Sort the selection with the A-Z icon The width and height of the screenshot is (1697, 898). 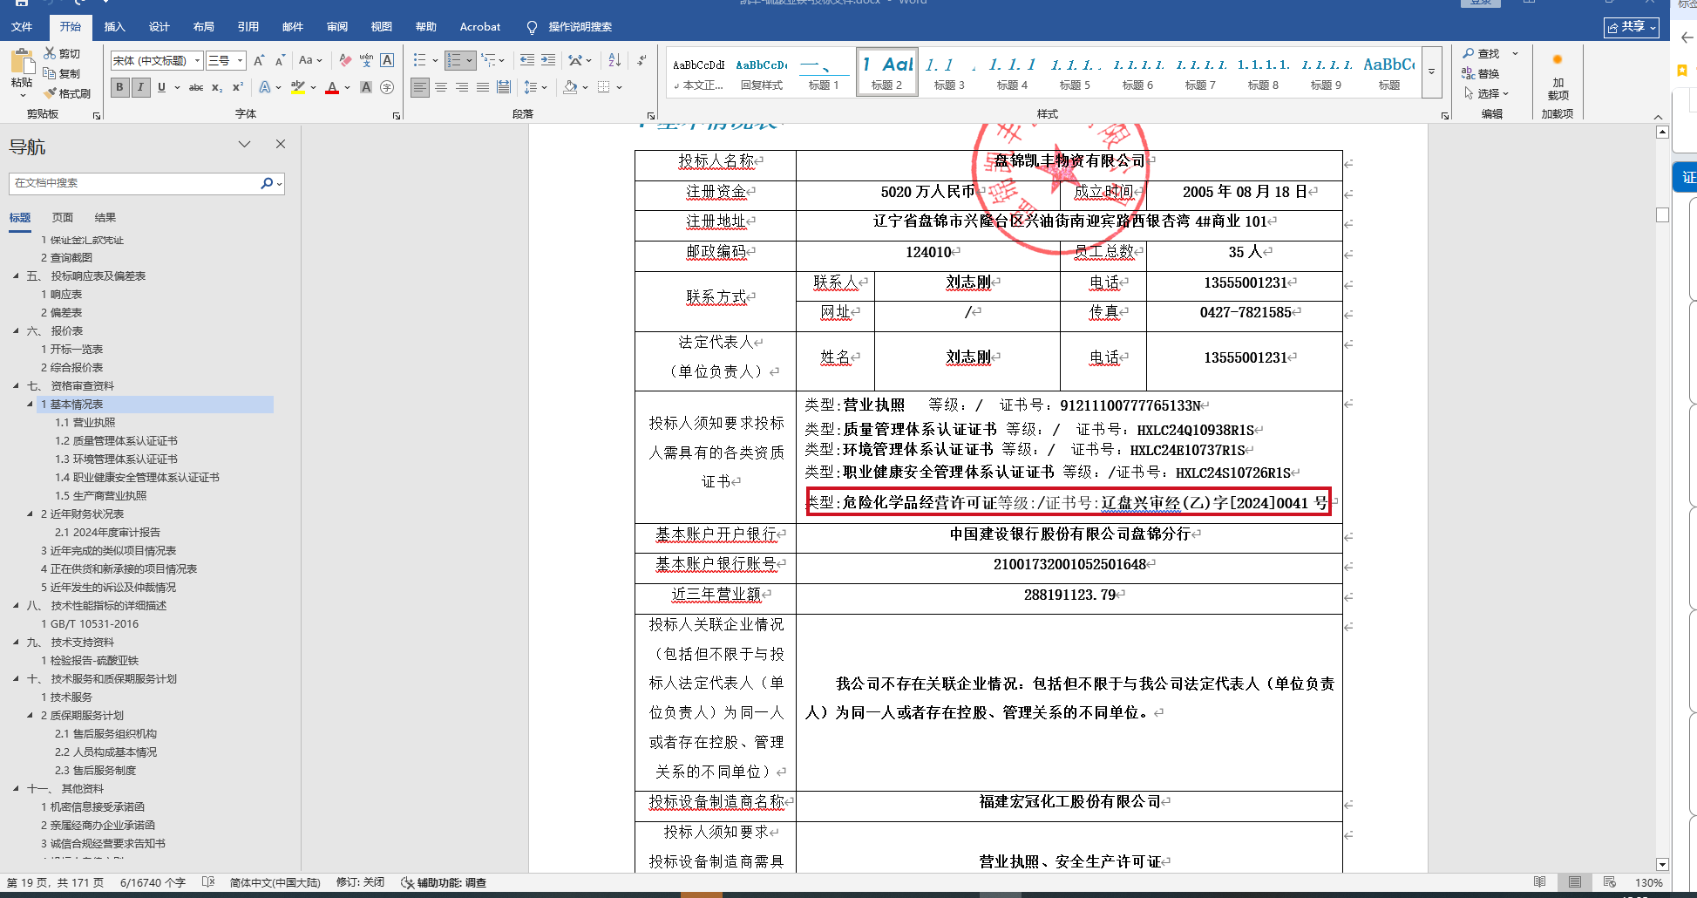point(614,60)
